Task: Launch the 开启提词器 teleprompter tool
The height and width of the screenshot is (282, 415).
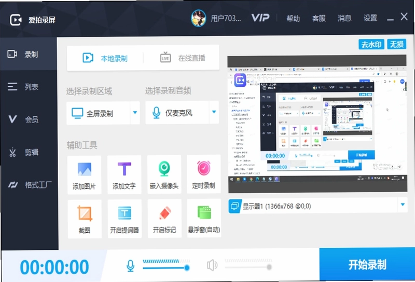Action: pyautogui.click(x=125, y=219)
